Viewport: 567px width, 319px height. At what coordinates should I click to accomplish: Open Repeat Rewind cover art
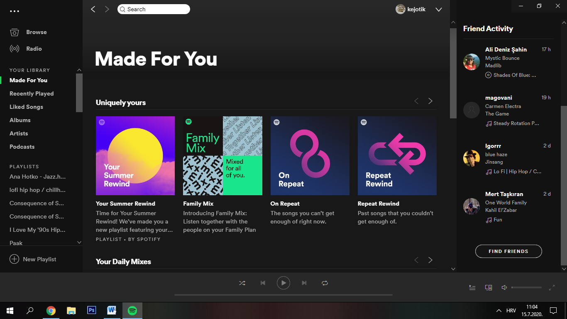(x=397, y=156)
